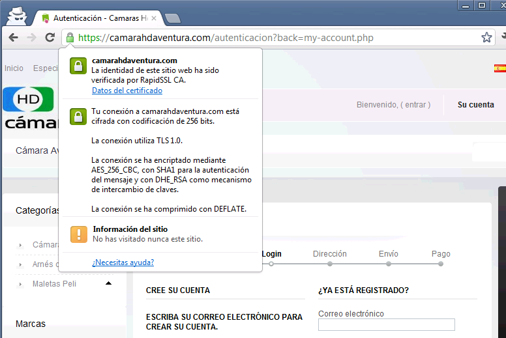The image size is (506, 338).
Task: Close the Autenticación browser tab
Action: [x=154, y=18]
